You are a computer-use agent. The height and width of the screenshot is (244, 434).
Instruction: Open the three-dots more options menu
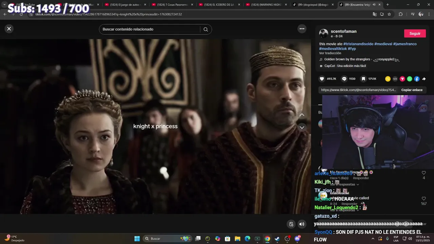coord(302,29)
